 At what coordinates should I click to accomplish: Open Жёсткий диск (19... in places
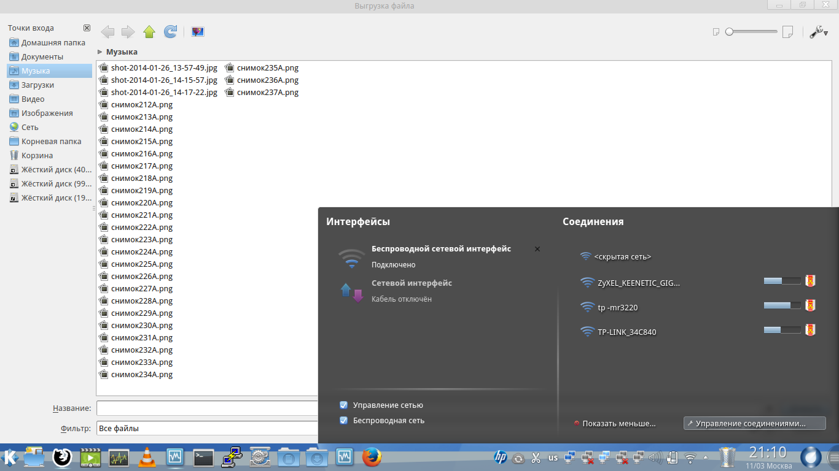[50, 198]
